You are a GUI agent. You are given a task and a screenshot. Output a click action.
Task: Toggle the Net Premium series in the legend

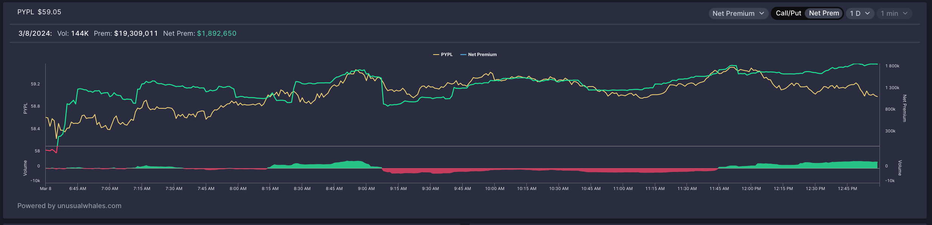click(478, 55)
